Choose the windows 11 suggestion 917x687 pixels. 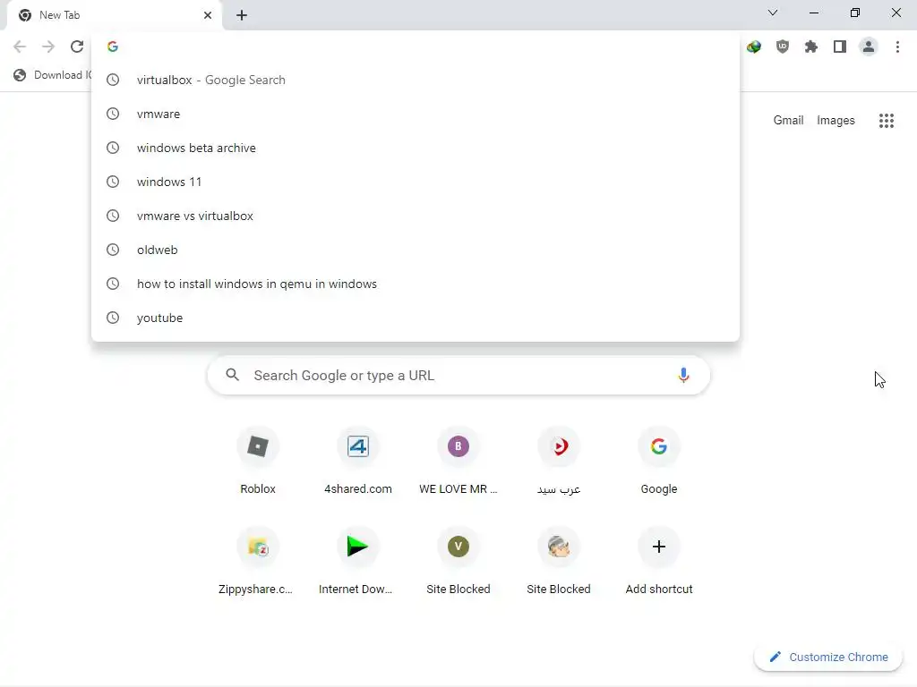tap(416, 182)
